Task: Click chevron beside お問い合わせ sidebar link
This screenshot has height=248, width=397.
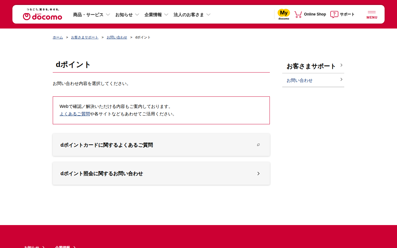Action: (341, 79)
